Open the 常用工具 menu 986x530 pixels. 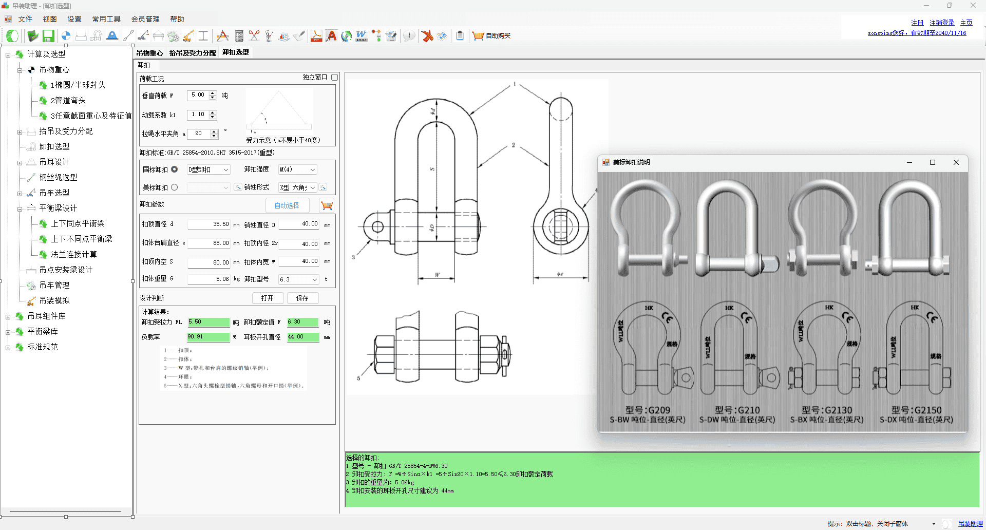(x=106, y=19)
